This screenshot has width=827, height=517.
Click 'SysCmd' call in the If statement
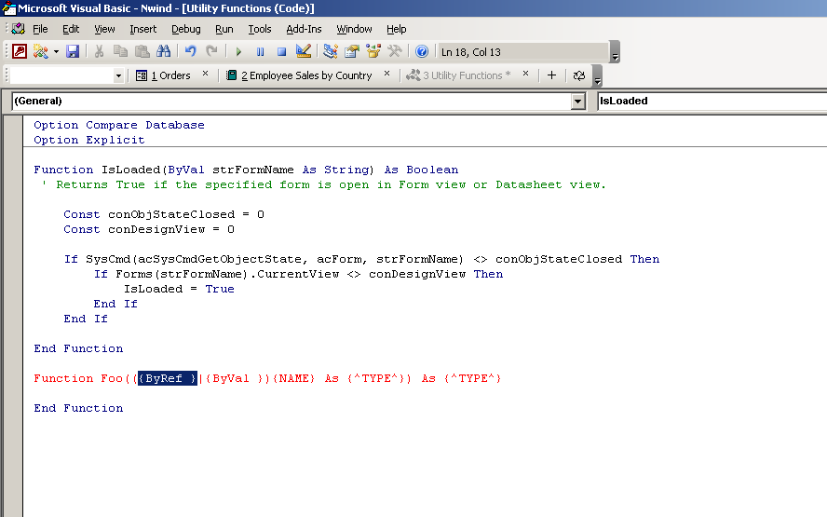[108, 259]
